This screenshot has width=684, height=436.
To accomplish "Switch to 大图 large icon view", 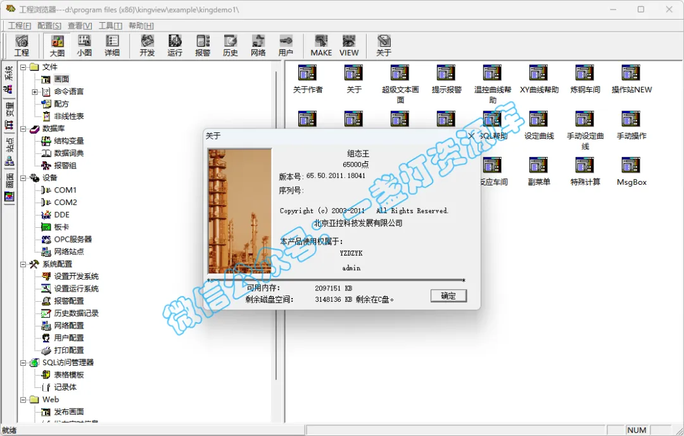I will coord(57,46).
